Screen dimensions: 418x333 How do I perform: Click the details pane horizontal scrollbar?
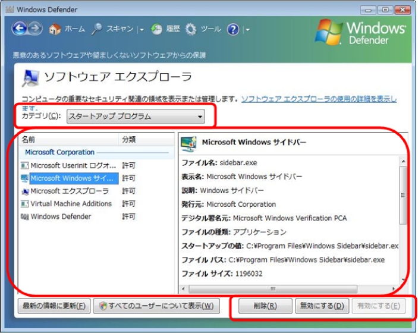(291, 289)
